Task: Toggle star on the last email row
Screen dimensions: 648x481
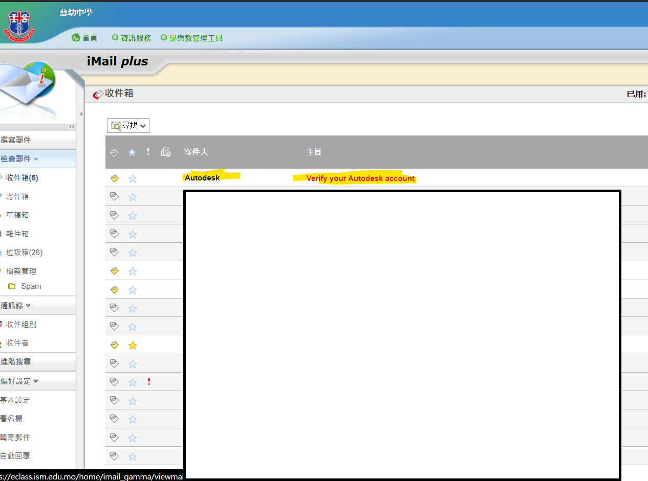Action: click(133, 456)
